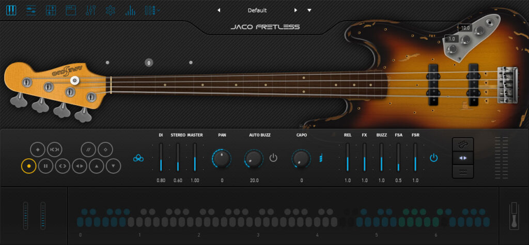Click the third tone knob on control plate
The image size is (529, 245).
click(x=479, y=31)
